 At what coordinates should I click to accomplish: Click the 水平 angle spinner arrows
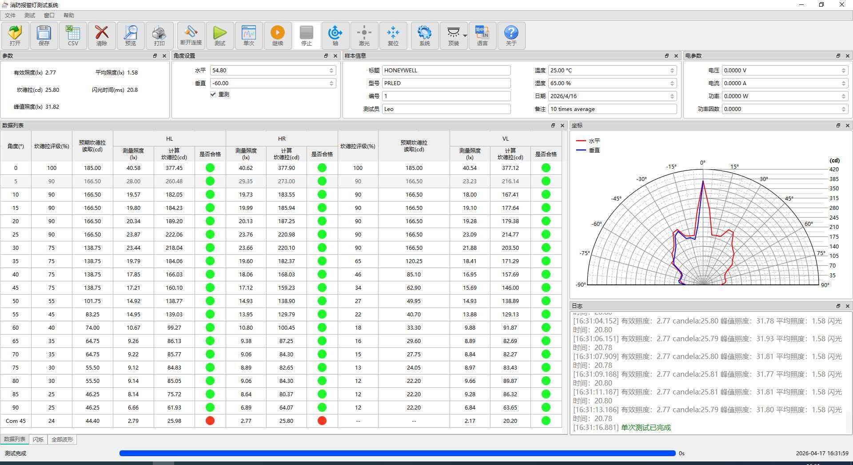331,71
